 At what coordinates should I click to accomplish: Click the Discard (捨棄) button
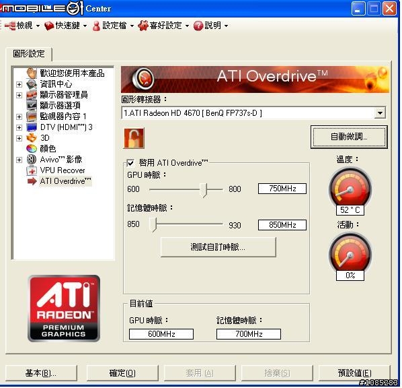point(277,373)
